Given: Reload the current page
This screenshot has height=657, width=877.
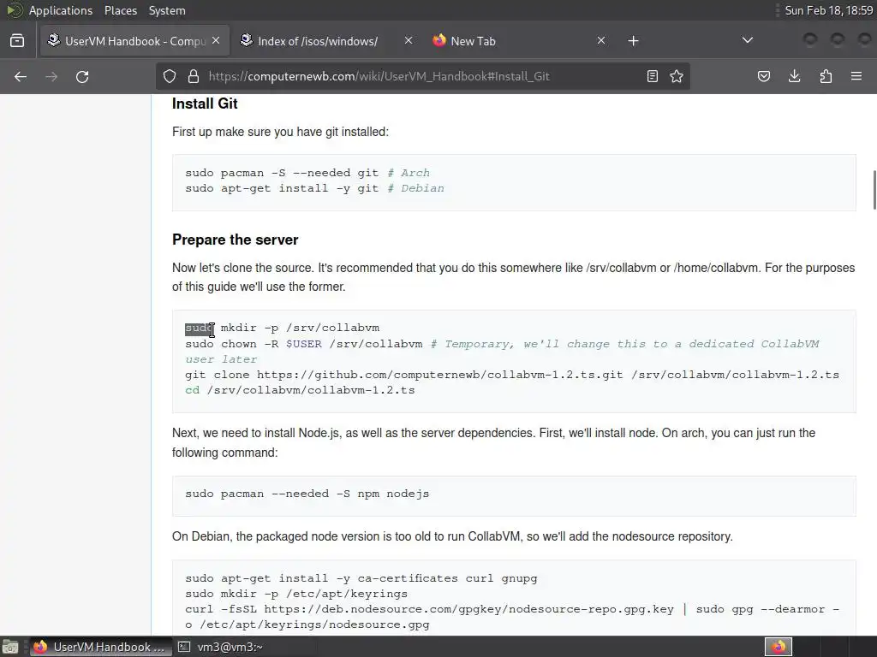Looking at the screenshot, I should point(82,76).
